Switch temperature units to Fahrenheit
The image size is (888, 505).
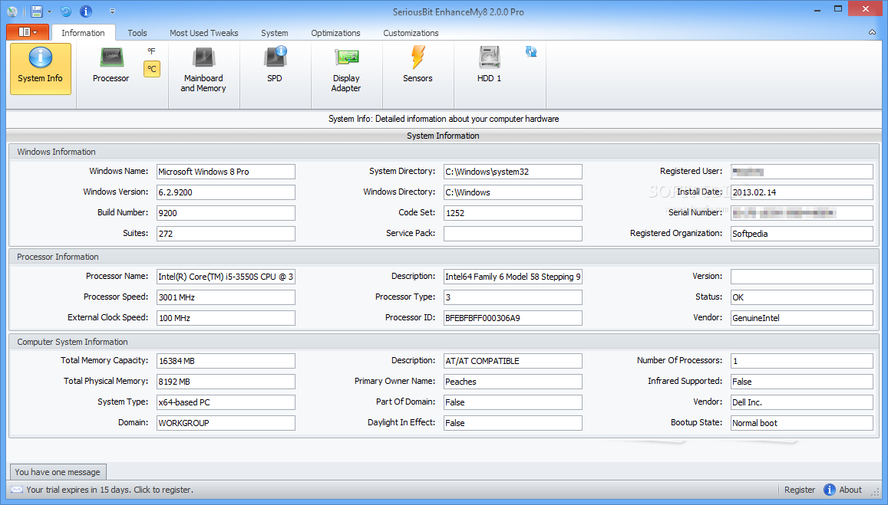tap(151, 51)
